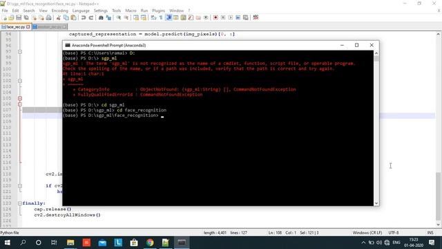Open the Settings menu

click(101, 10)
